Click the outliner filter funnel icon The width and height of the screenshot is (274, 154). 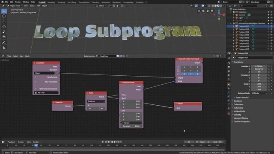[x=266, y=6]
